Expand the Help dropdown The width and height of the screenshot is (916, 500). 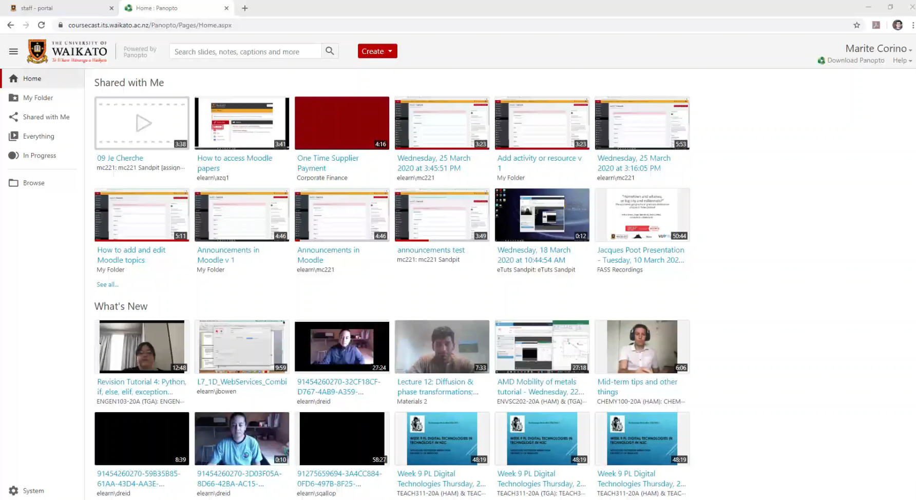[x=902, y=60]
